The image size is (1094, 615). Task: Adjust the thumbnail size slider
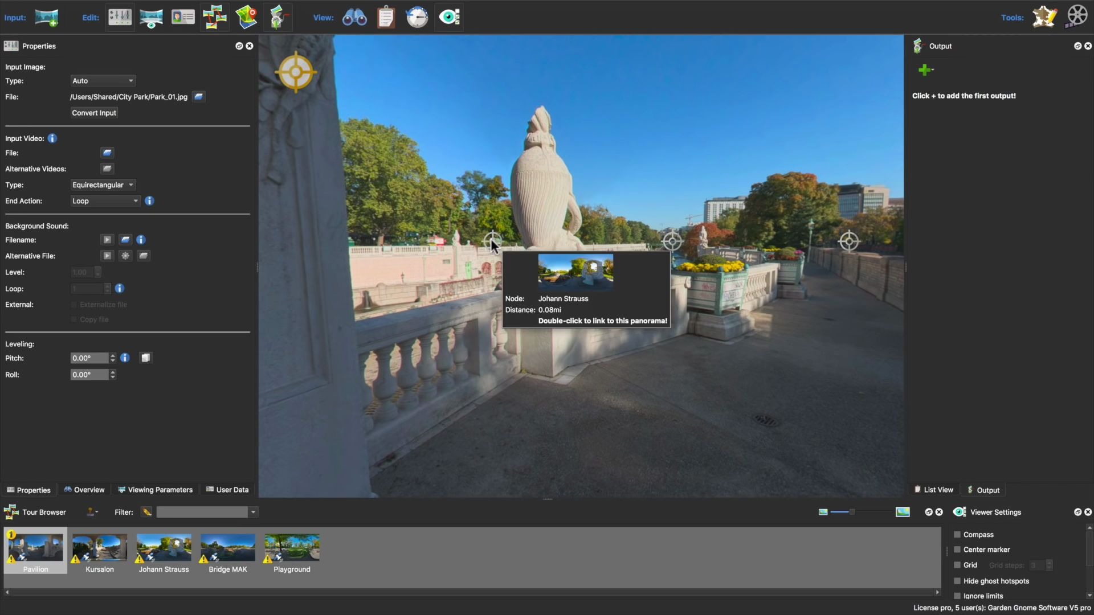[852, 512]
